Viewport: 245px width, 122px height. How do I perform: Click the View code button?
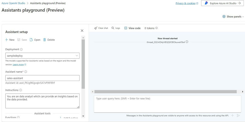coord(132,28)
